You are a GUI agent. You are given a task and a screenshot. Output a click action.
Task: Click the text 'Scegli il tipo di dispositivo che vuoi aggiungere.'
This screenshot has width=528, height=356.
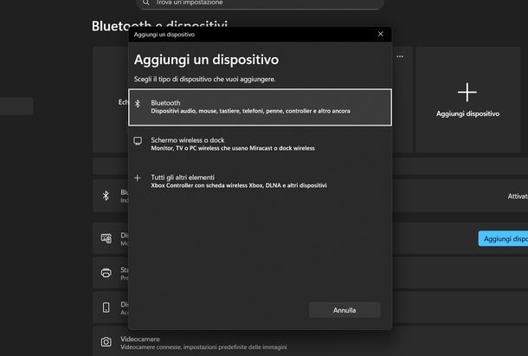(205, 79)
